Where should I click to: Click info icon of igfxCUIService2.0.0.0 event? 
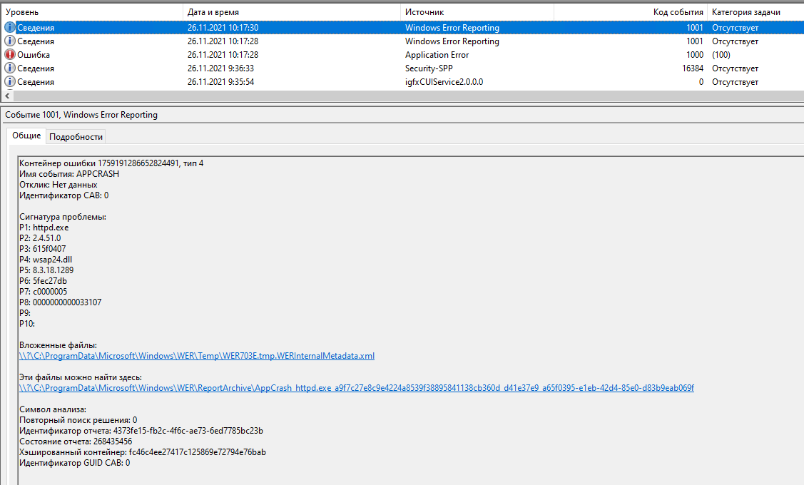coord(10,82)
